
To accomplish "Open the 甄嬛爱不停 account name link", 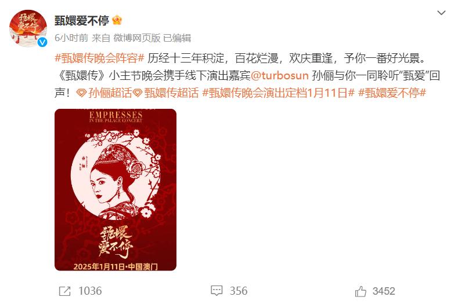I will pos(82,20).
